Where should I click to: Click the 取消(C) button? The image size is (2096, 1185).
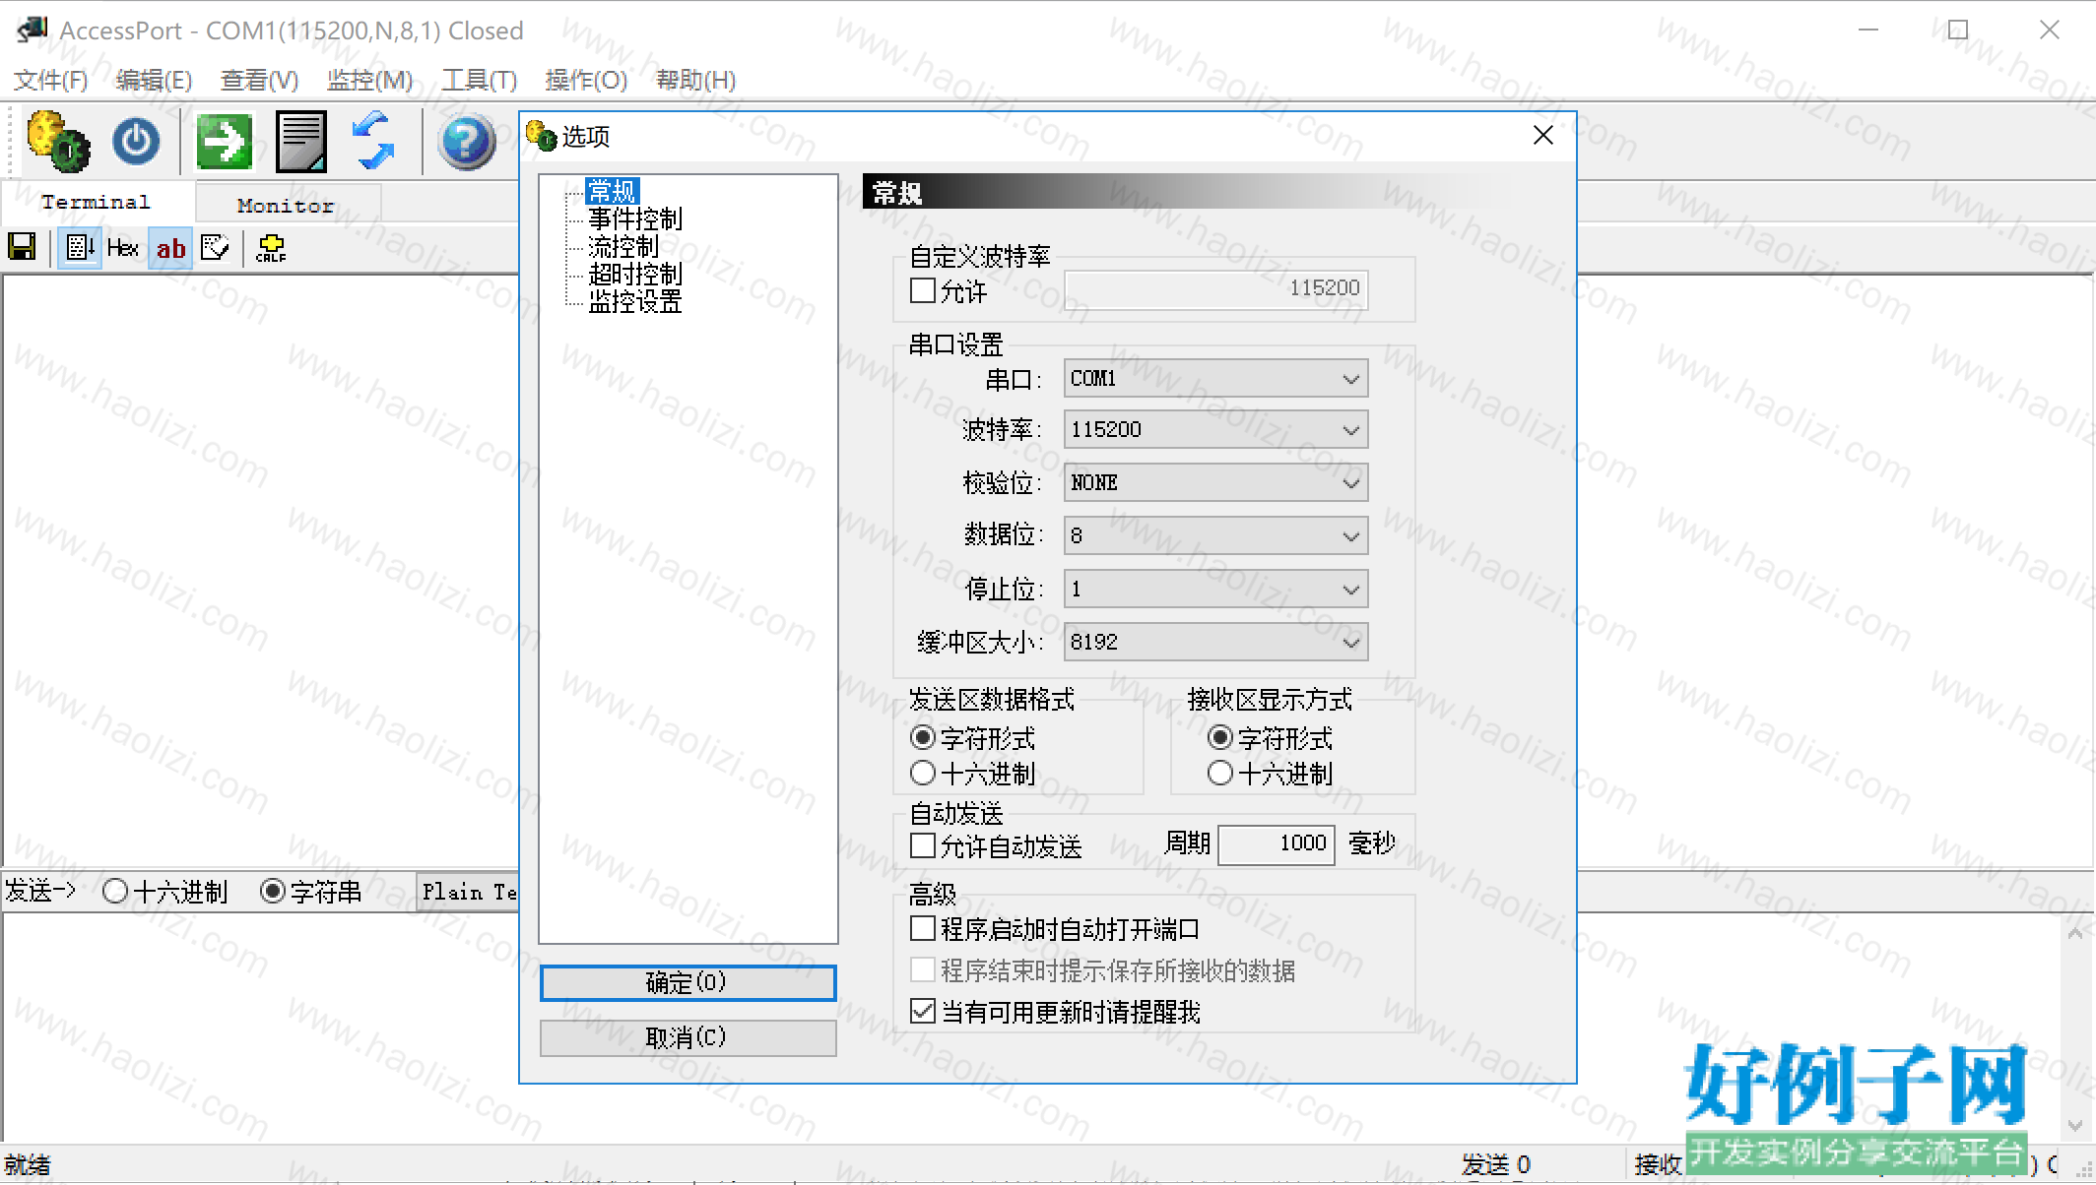point(688,1037)
